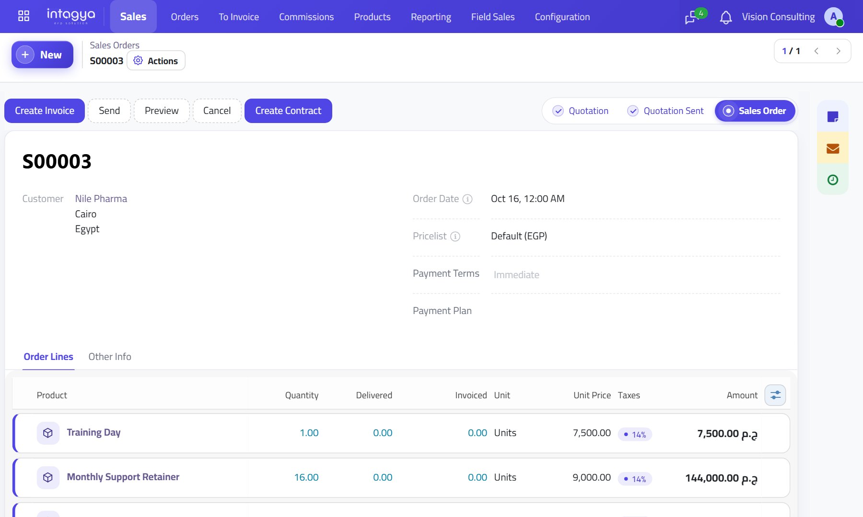Open the Configuration menu
This screenshot has height=517, width=863.
pos(562,17)
